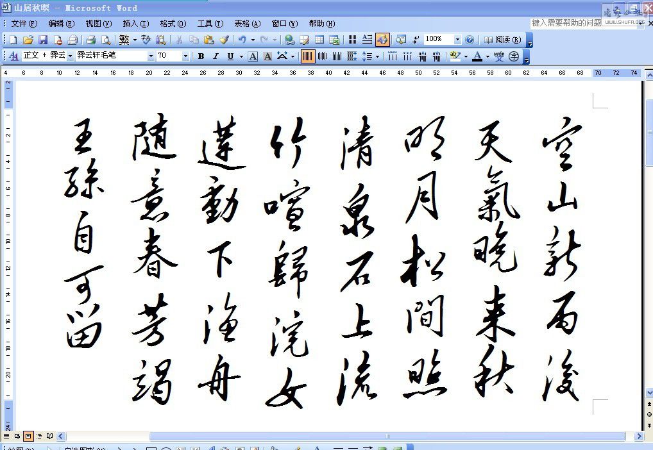The width and height of the screenshot is (653, 450).
Task: Click the Insert Hyperlink globe icon
Action: click(289, 40)
